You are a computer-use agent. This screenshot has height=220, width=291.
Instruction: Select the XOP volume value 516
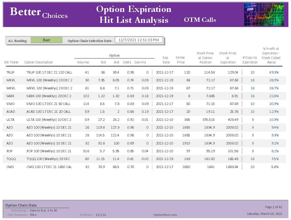coord(86,151)
